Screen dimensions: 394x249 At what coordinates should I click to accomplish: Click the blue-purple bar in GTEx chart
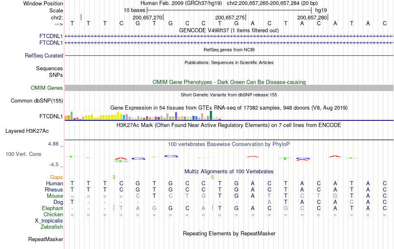(x=176, y=116)
